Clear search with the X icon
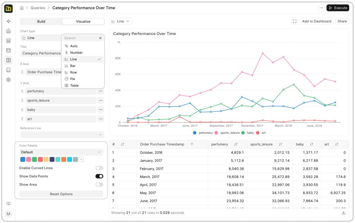Image resolution: width=355 pixels, height=223 pixels. pyautogui.click(x=100, y=38)
